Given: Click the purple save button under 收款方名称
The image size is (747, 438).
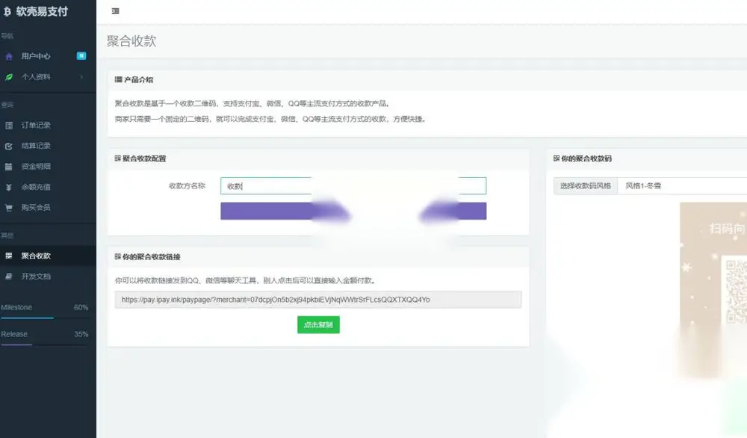Looking at the screenshot, I should coord(353,211).
